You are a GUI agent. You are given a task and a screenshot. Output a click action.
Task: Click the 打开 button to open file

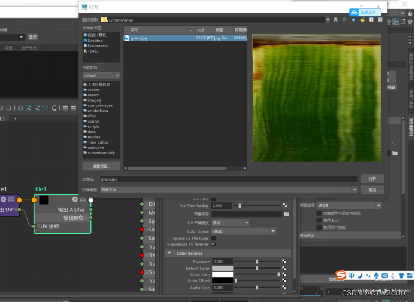point(372,179)
